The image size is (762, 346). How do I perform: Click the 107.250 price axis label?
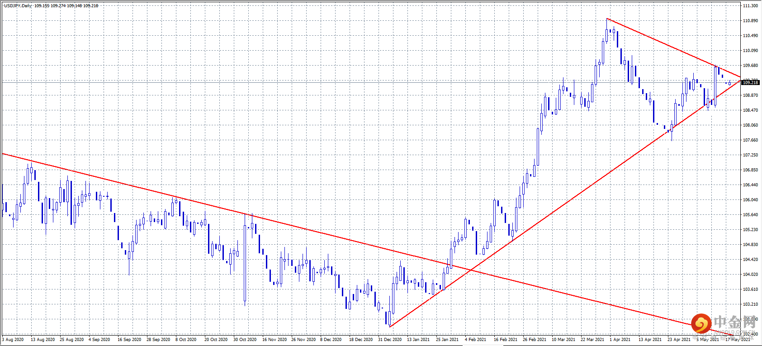point(751,155)
